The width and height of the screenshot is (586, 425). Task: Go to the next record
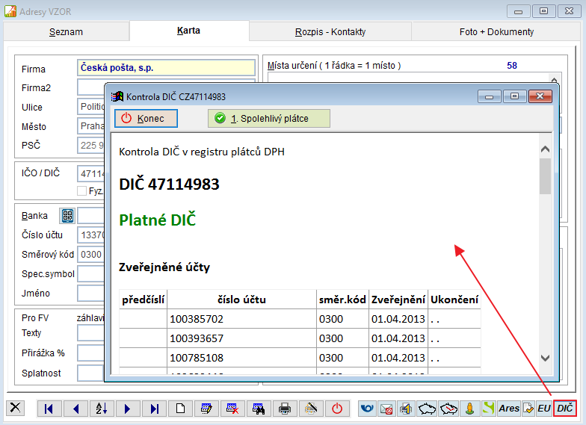pyautogui.click(x=128, y=409)
